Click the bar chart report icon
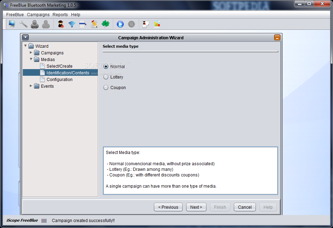 click(157, 24)
